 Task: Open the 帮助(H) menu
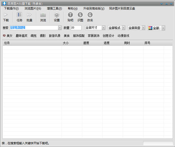[73, 8]
